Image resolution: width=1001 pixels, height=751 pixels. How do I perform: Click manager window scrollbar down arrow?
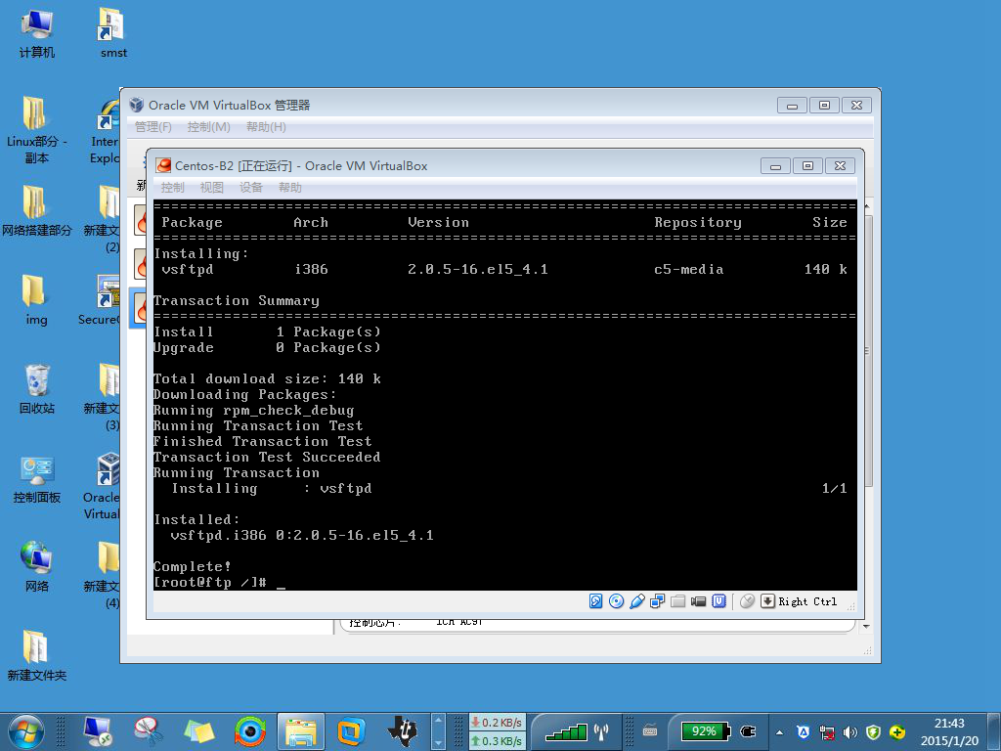pos(866,627)
